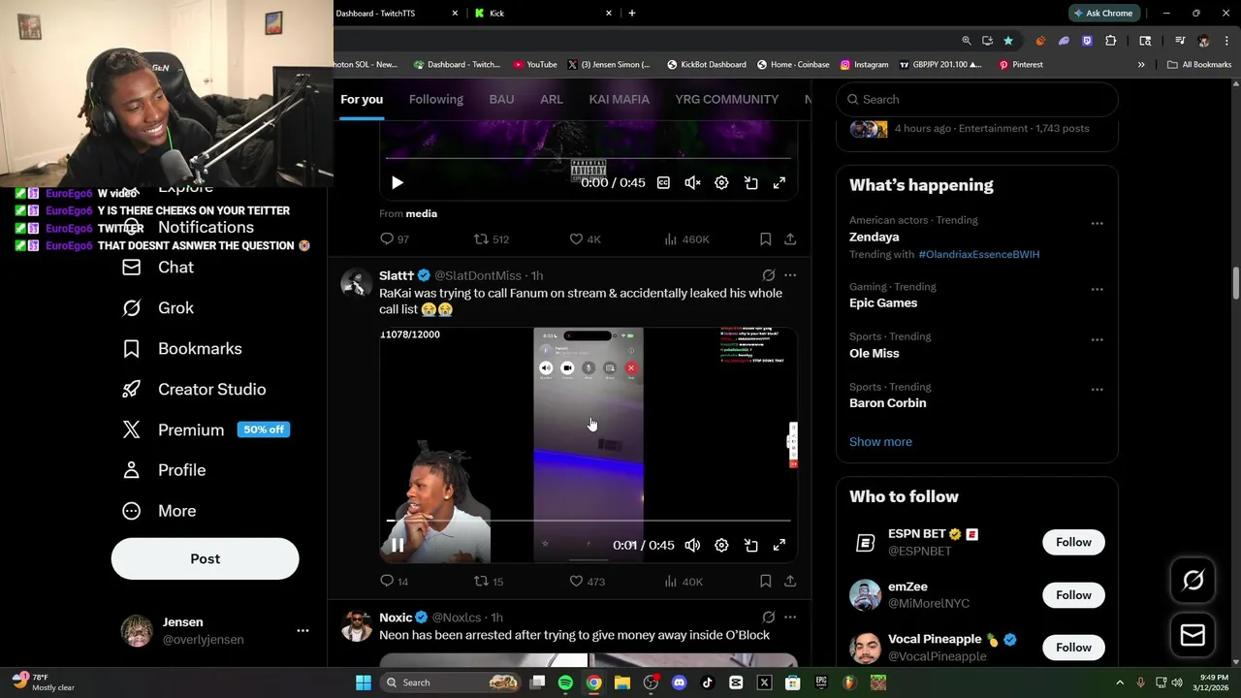Open the ARL list tab
Screen dimensions: 1241x698
click(552, 99)
